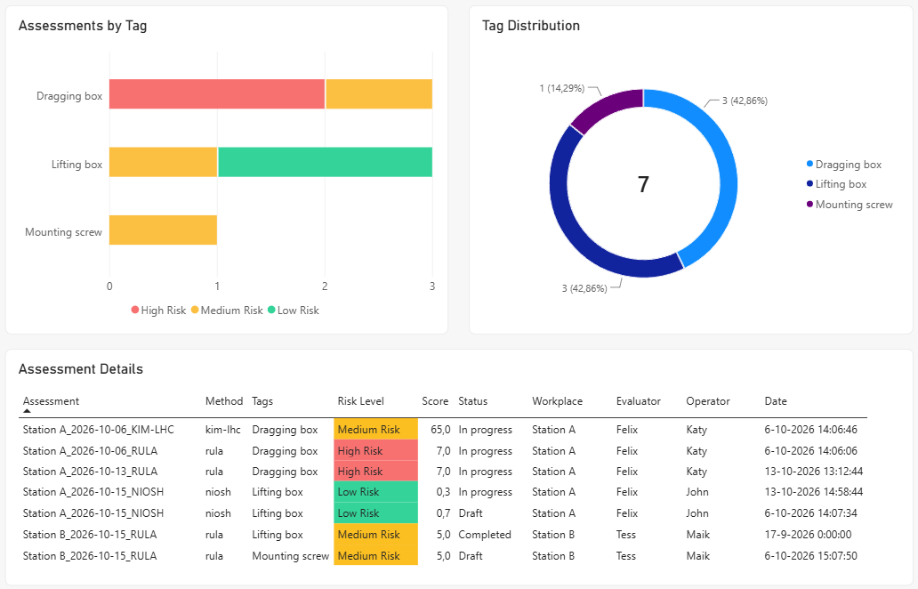918x589 pixels.
Task: Click the red High Risk segment of Dragging box bar
Action: tap(217, 93)
